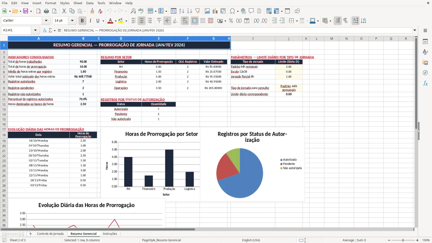The width and height of the screenshot is (432, 243).
Task: Click Clear Direct Formatting icon
Action: [100, 11]
